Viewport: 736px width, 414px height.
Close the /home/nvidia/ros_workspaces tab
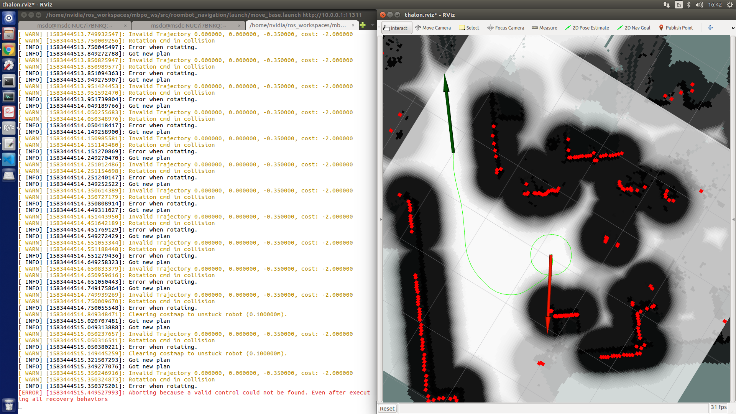(353, 25)
